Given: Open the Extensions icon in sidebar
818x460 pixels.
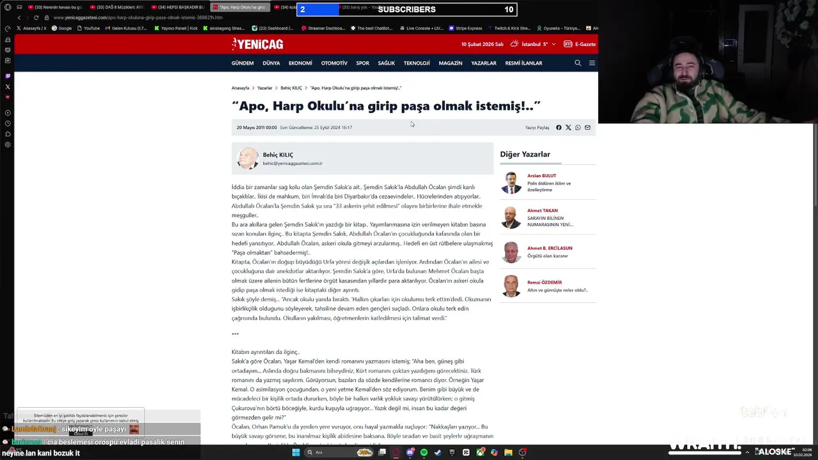Looking at the screenshot, I should tap(8, 134).
